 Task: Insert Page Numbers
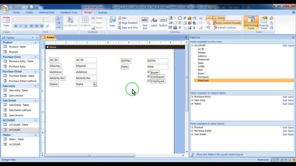tap(128, 23)
